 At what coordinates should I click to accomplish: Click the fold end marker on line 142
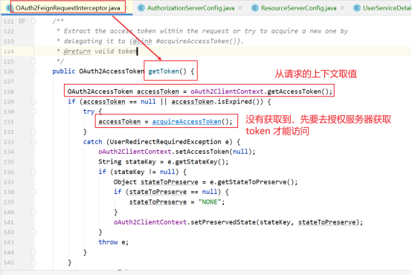(x=33, y=233)
